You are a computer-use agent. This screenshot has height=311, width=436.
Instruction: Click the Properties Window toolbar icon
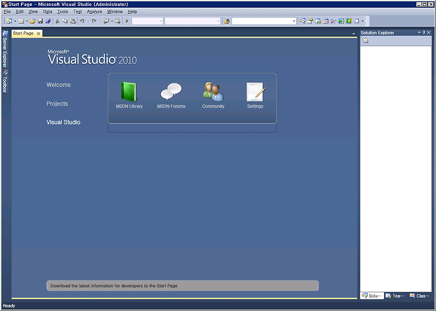[x=310, y=21]
